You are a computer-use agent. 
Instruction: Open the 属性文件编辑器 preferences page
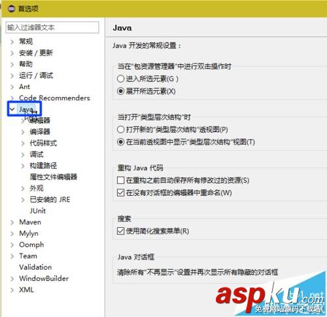click(x=54, y=177)
